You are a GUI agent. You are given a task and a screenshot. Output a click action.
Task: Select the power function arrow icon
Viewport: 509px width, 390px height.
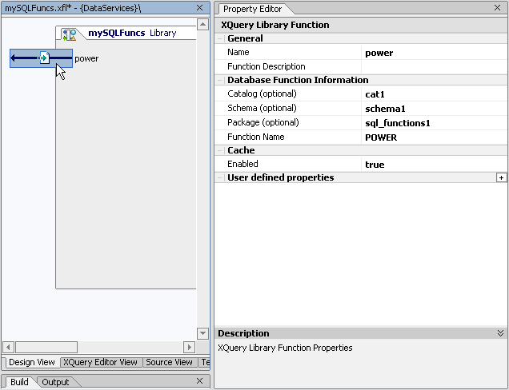(x=42, y=58)
